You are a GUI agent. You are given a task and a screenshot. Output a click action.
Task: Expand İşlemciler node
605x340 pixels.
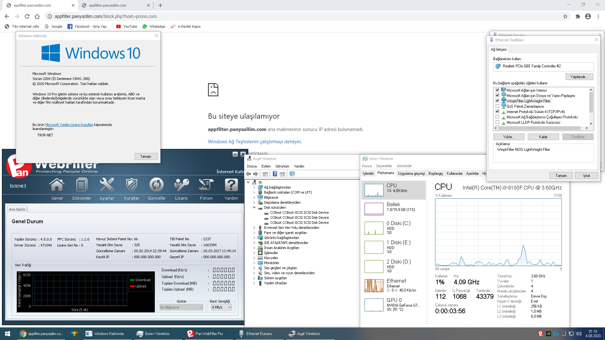[254, 253]
